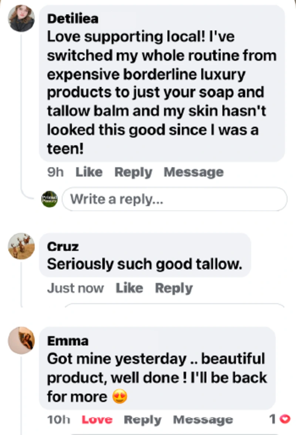Click the green page avatar beside reply box
The width and height of the screenshot is (296, 435).
50,199
